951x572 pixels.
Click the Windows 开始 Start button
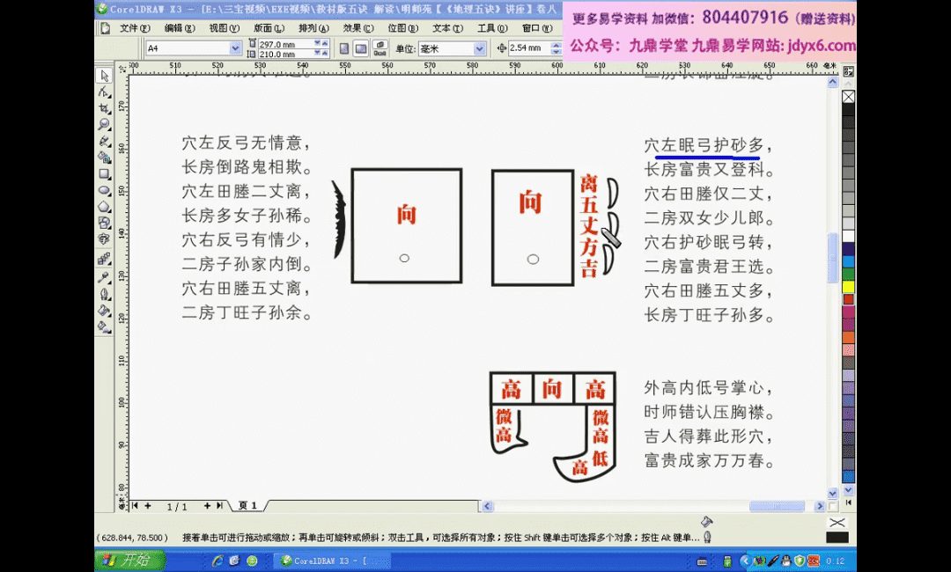coord(124,560)
